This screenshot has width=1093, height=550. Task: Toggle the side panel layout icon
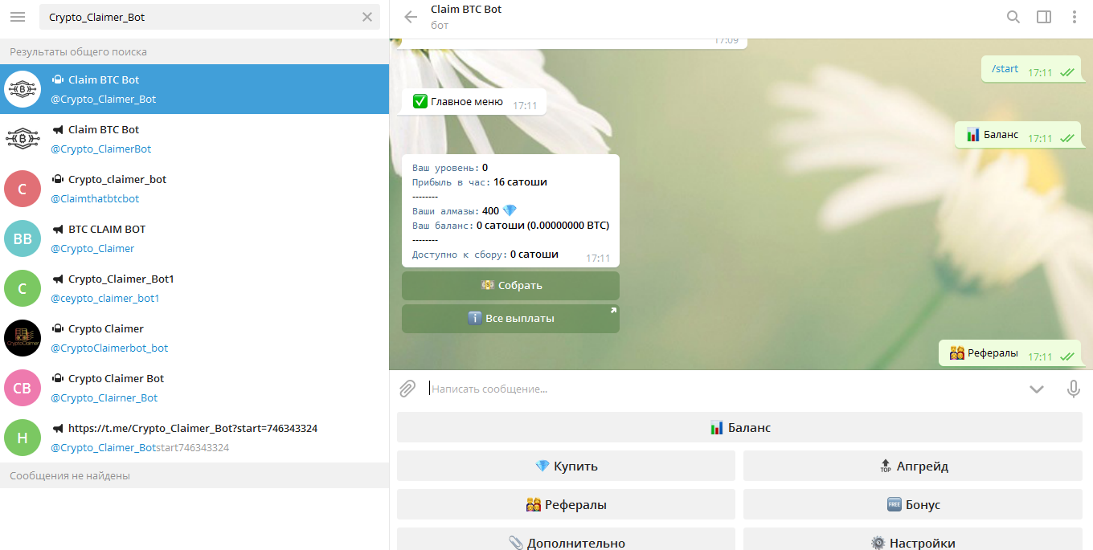pyautogui.click(x=1044, y=17)
